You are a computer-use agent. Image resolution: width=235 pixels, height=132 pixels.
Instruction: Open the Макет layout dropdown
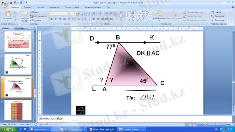pyautogui.click(x=36, y=12)
